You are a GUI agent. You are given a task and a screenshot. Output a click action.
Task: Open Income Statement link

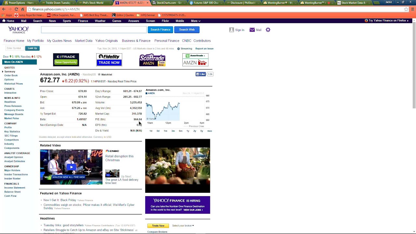click(15, 188)
